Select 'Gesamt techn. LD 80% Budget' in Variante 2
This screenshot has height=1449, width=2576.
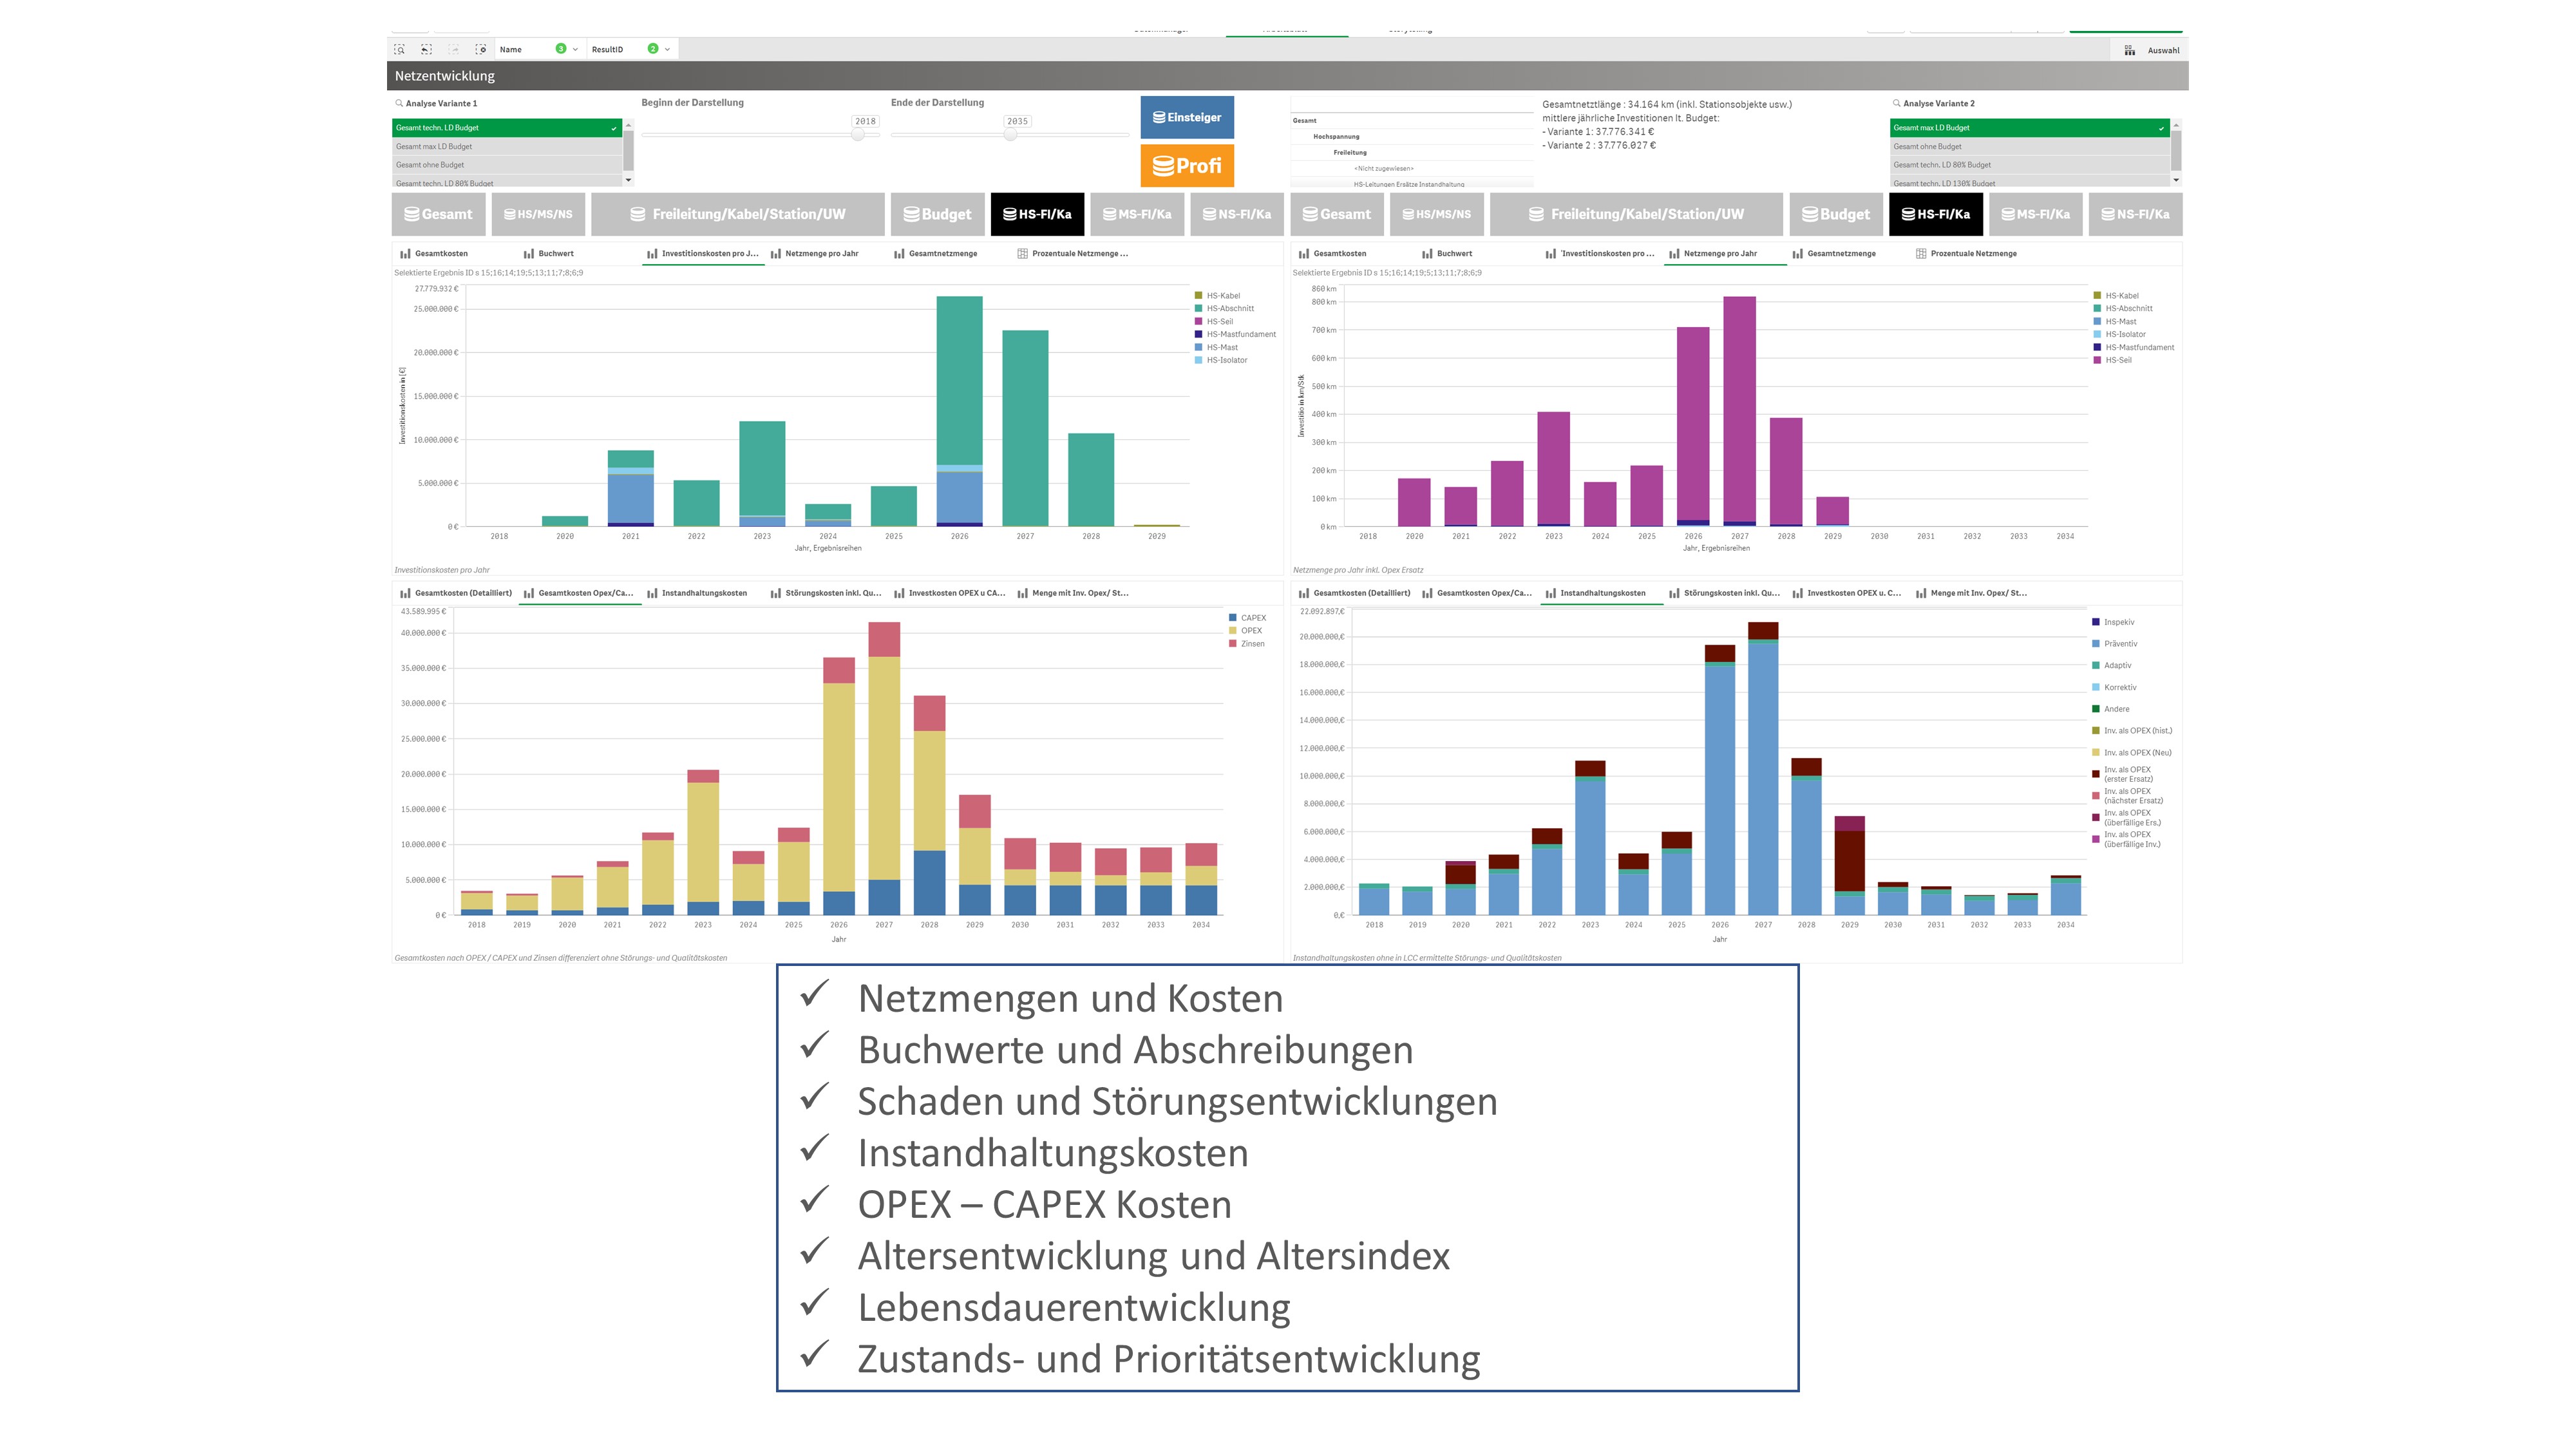tap(2030, 165)
